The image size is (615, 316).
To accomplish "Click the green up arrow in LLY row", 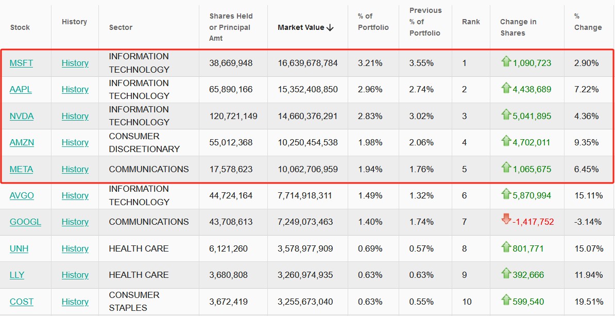I will pyautogui.click(x=506, y=274).
